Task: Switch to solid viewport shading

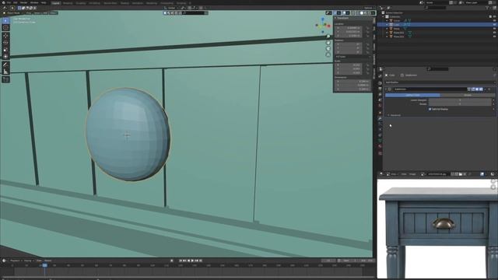Action: 361,12
